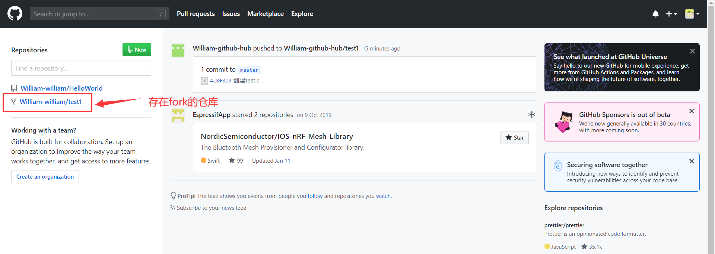The height and width of the screenshot is (254, 715).
Task: Open the plus create-new dropdown
Action: (x=671, y=14)
